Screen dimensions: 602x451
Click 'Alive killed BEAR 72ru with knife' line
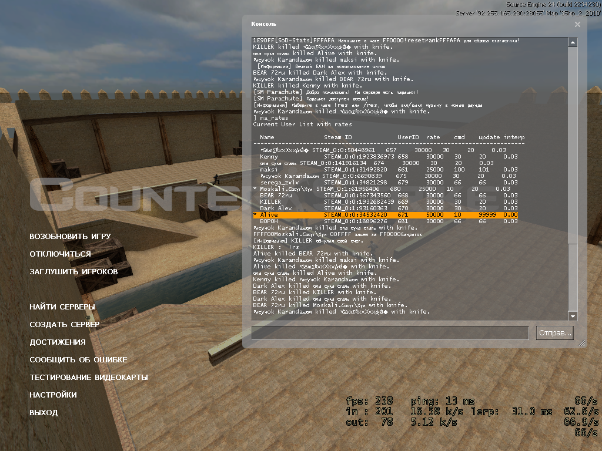tap(313, 254)
